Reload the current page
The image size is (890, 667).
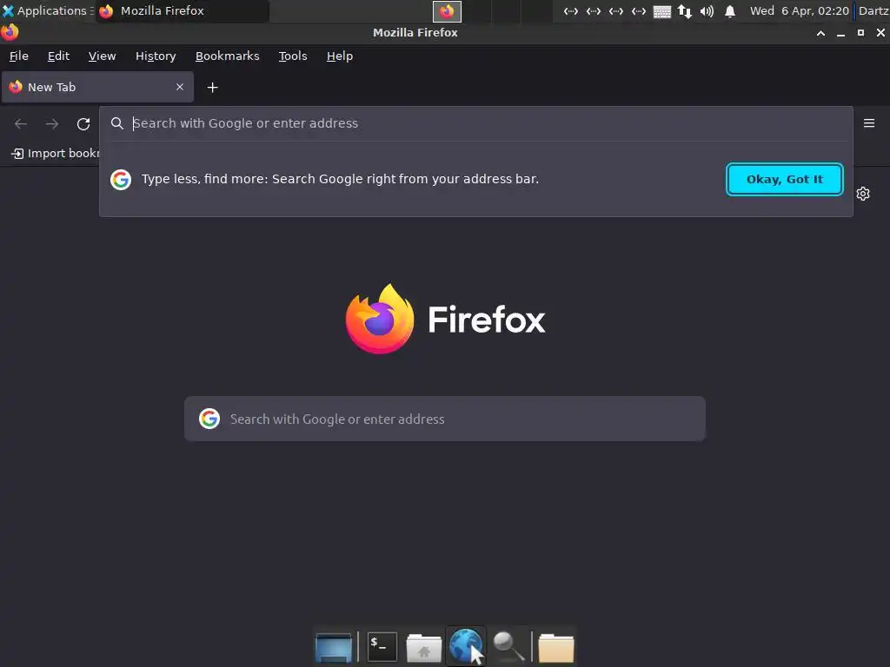pos(83,123)
